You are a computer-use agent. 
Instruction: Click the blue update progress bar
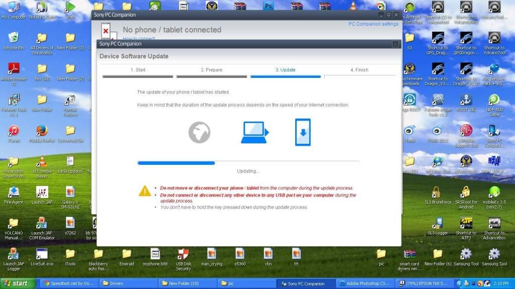176,163
